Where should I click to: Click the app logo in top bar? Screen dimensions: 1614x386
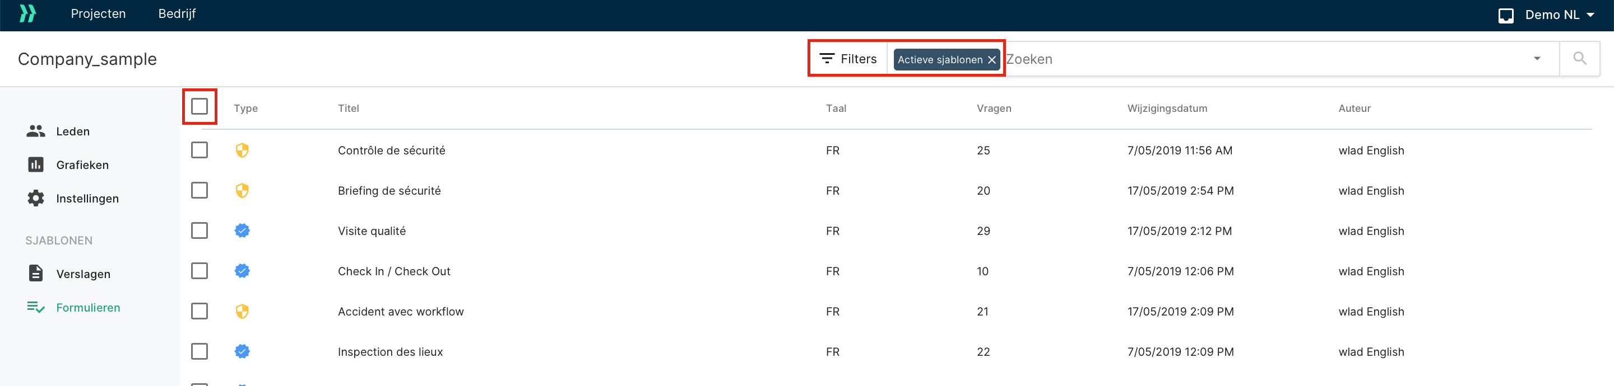point(27,14)
